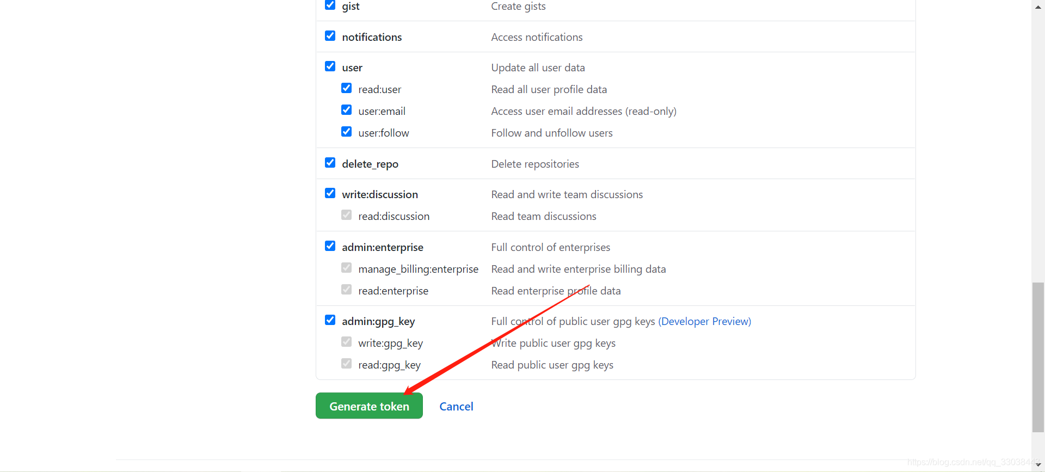The height and width of the screenshot is (472, 1045).
Task: Click the "read:user" scope label
Action: (x=380, y=89)
